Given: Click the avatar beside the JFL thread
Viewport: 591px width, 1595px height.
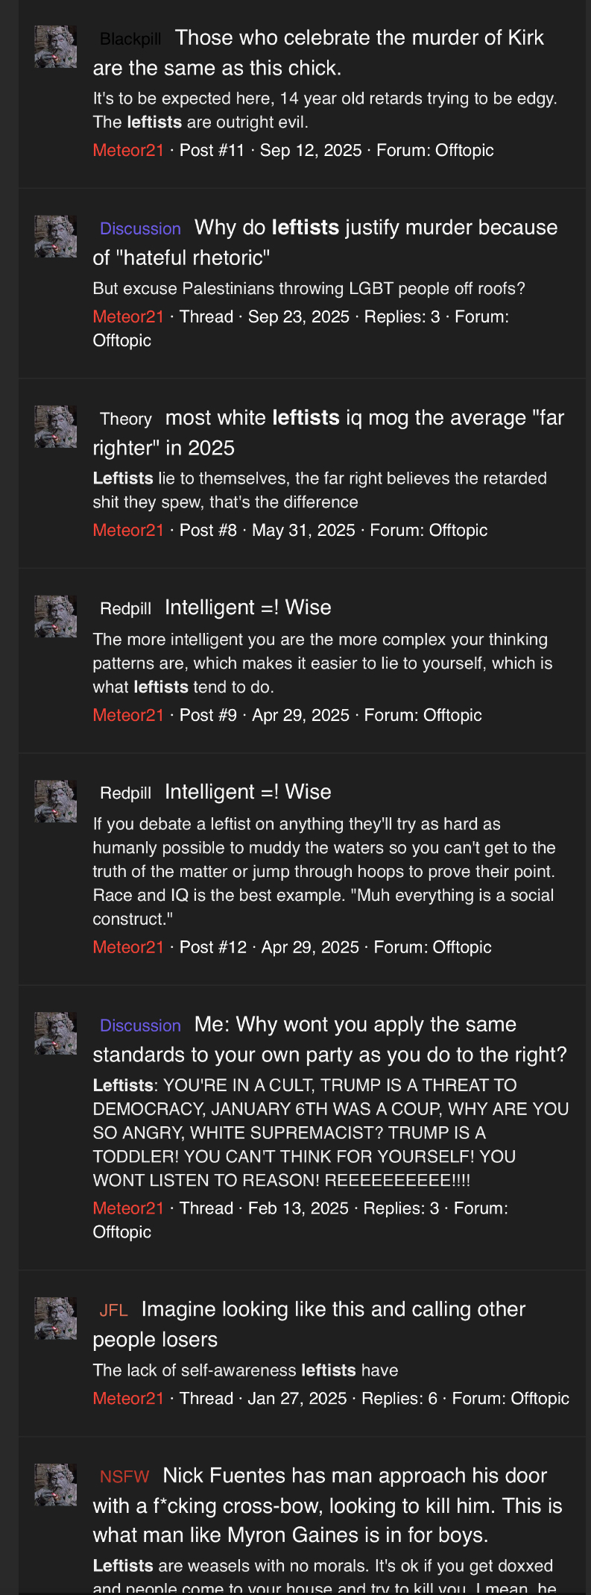Looking at the screenshot, I should pos(55,1318).
